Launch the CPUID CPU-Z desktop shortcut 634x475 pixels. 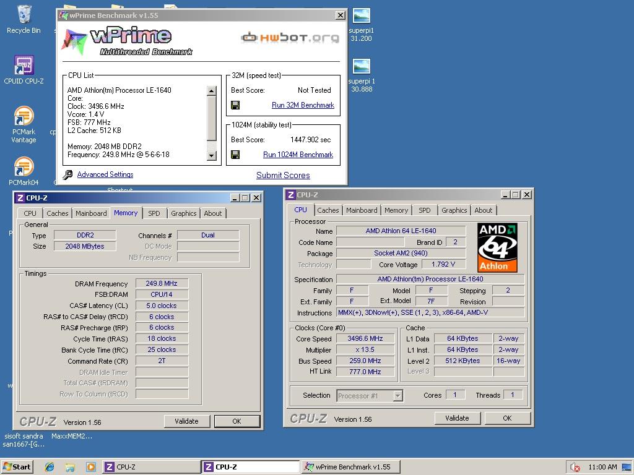[x=24, y=69]
